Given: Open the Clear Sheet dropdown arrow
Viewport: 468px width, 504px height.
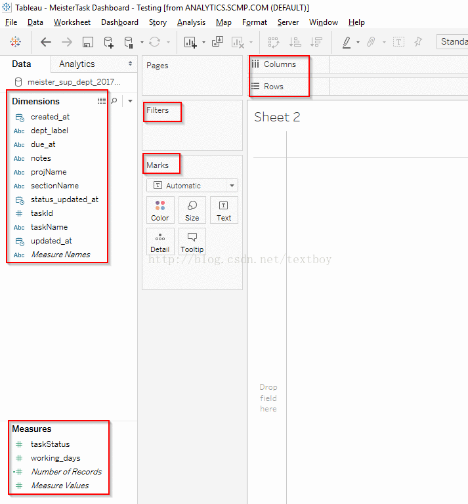Looking at the screenshot, I should [251, 42].
